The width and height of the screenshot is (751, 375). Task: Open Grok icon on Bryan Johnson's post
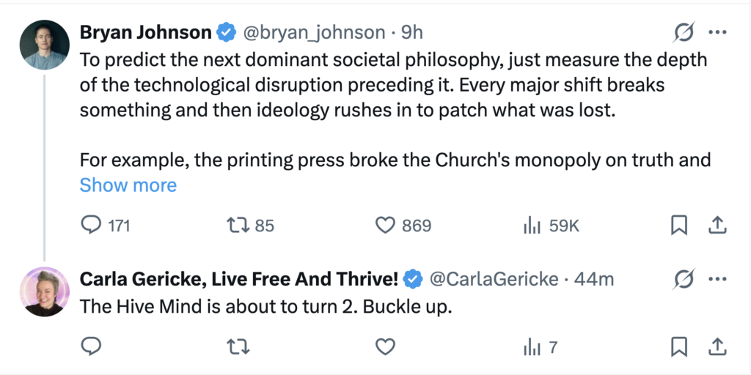(684, 32)
